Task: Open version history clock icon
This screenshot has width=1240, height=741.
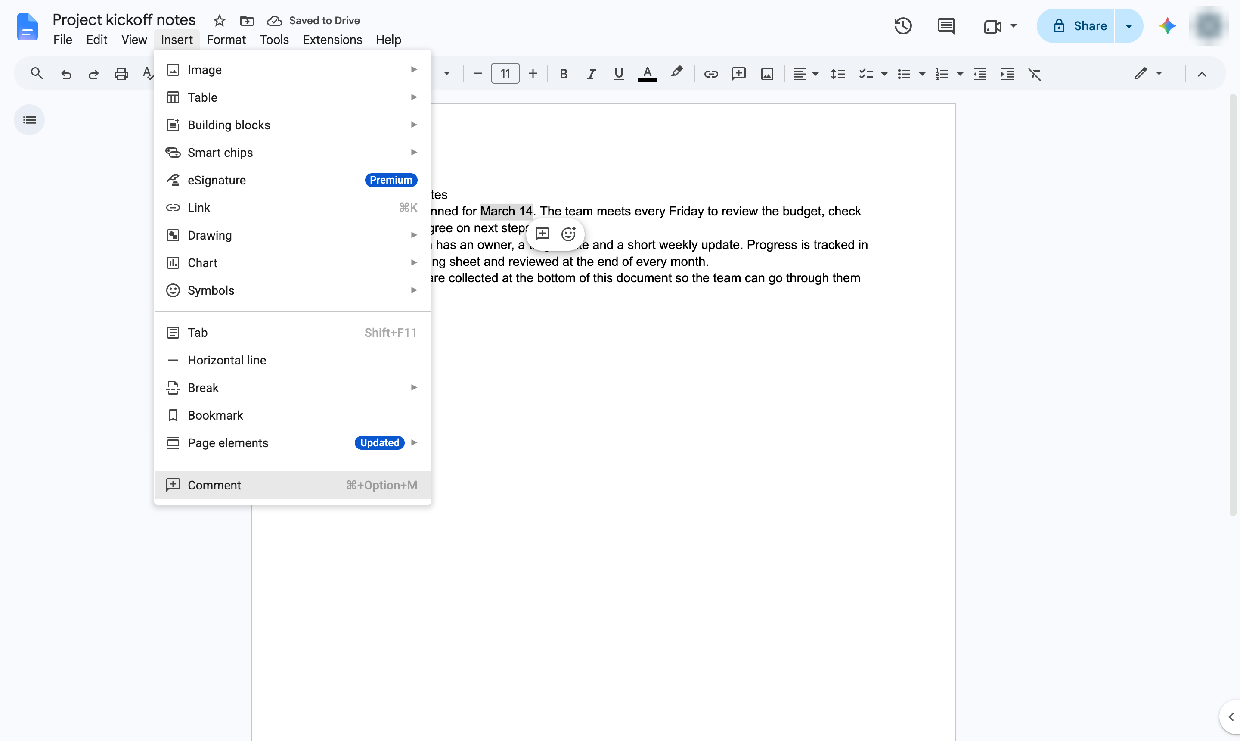Action: (x=903, y=26)
